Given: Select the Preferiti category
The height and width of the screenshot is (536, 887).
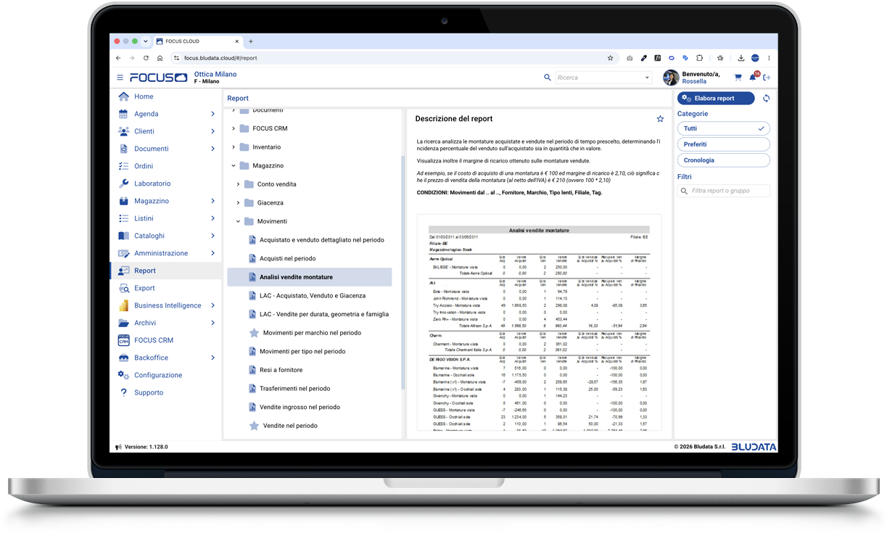Looking at the screenshot, I should pyautogui.click(x=724, y=144).
